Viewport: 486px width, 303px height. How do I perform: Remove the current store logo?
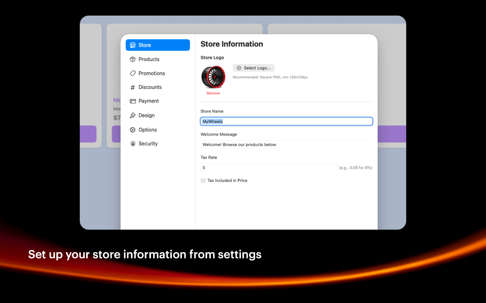point(213,93)
